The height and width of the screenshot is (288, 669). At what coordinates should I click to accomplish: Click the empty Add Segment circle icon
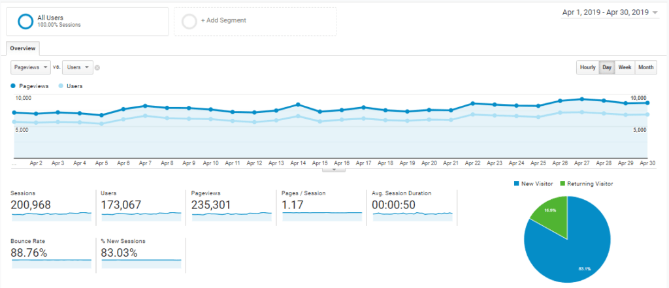[x=189, y=22]
